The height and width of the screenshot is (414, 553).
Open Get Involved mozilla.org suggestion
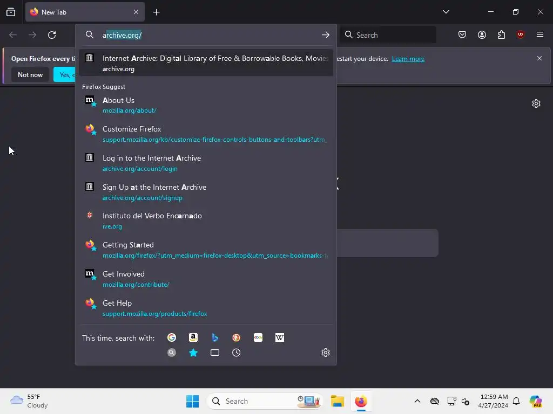(x=206, y=279)
